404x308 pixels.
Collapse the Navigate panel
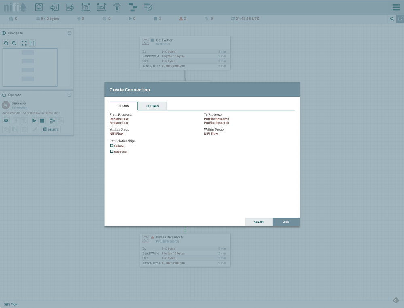pos(69,33)
